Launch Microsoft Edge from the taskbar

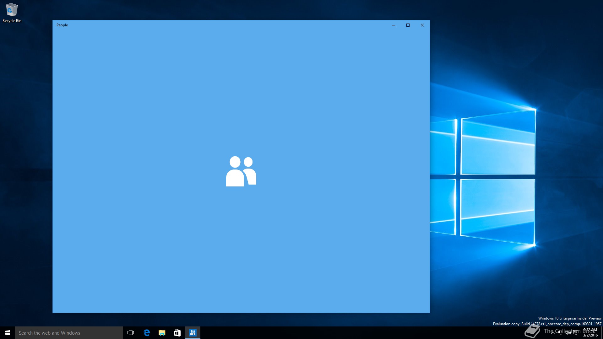coord(147,333)
